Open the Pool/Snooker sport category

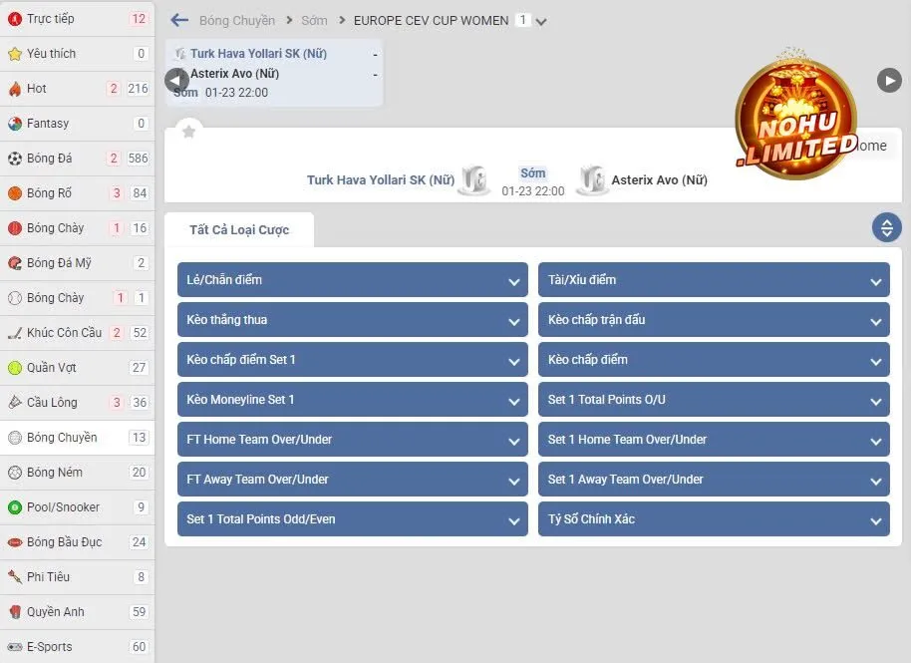coord(78,507)
